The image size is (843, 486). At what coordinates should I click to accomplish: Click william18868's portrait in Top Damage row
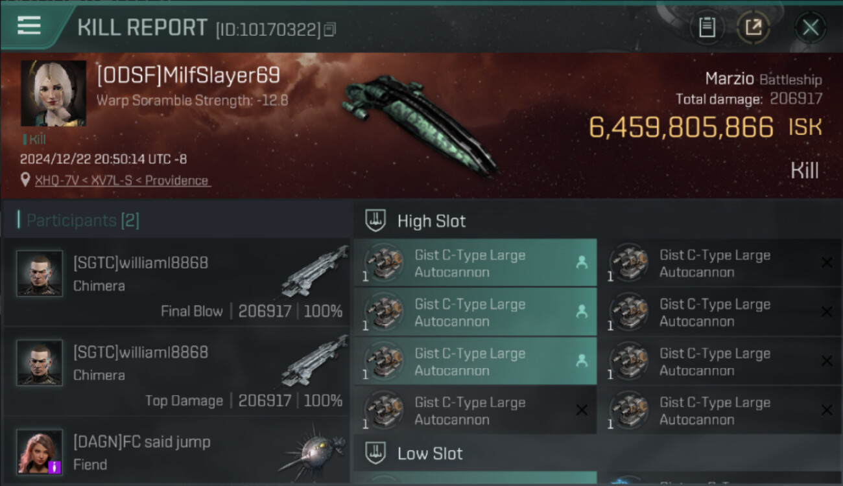(x=40, y=363)
